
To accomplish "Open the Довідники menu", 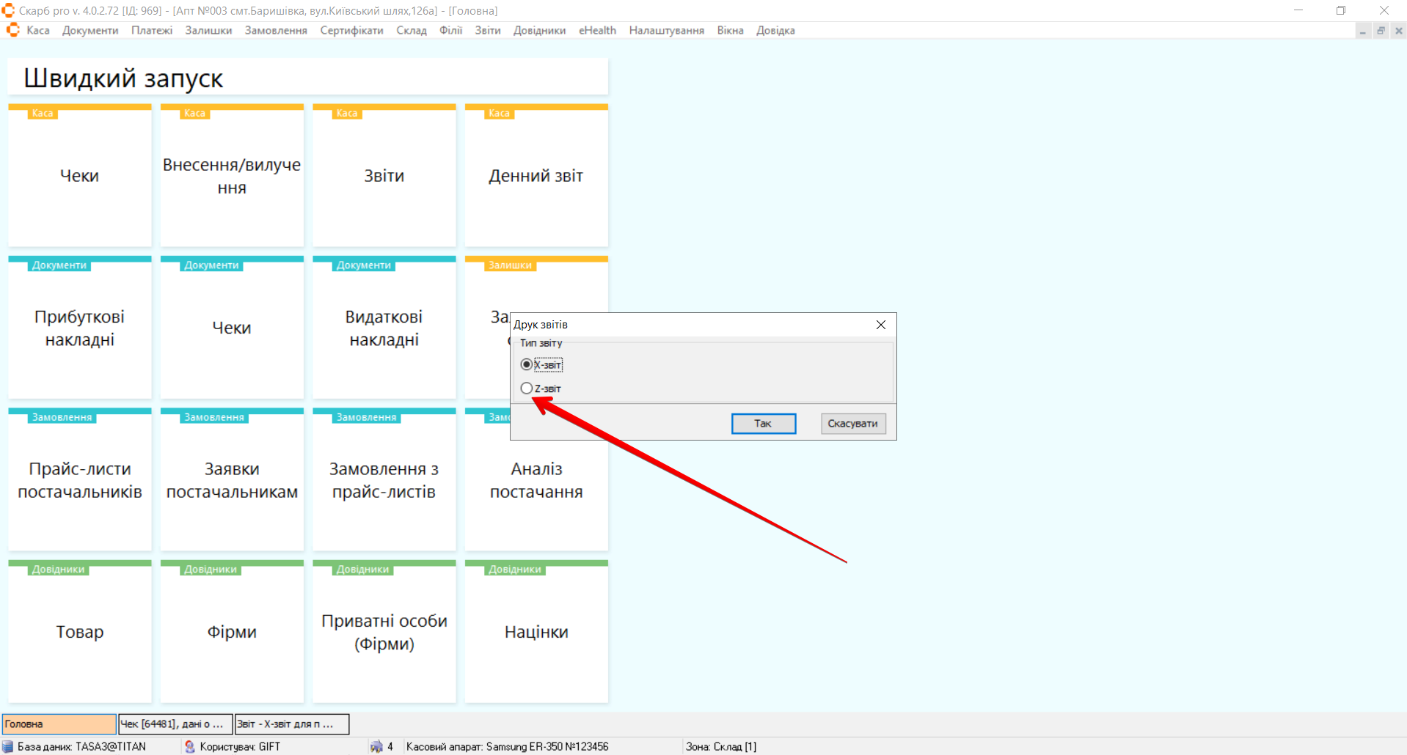I will click(539, 30).
